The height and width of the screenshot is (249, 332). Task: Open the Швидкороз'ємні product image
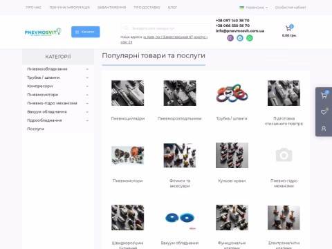(x=128, y=217)
